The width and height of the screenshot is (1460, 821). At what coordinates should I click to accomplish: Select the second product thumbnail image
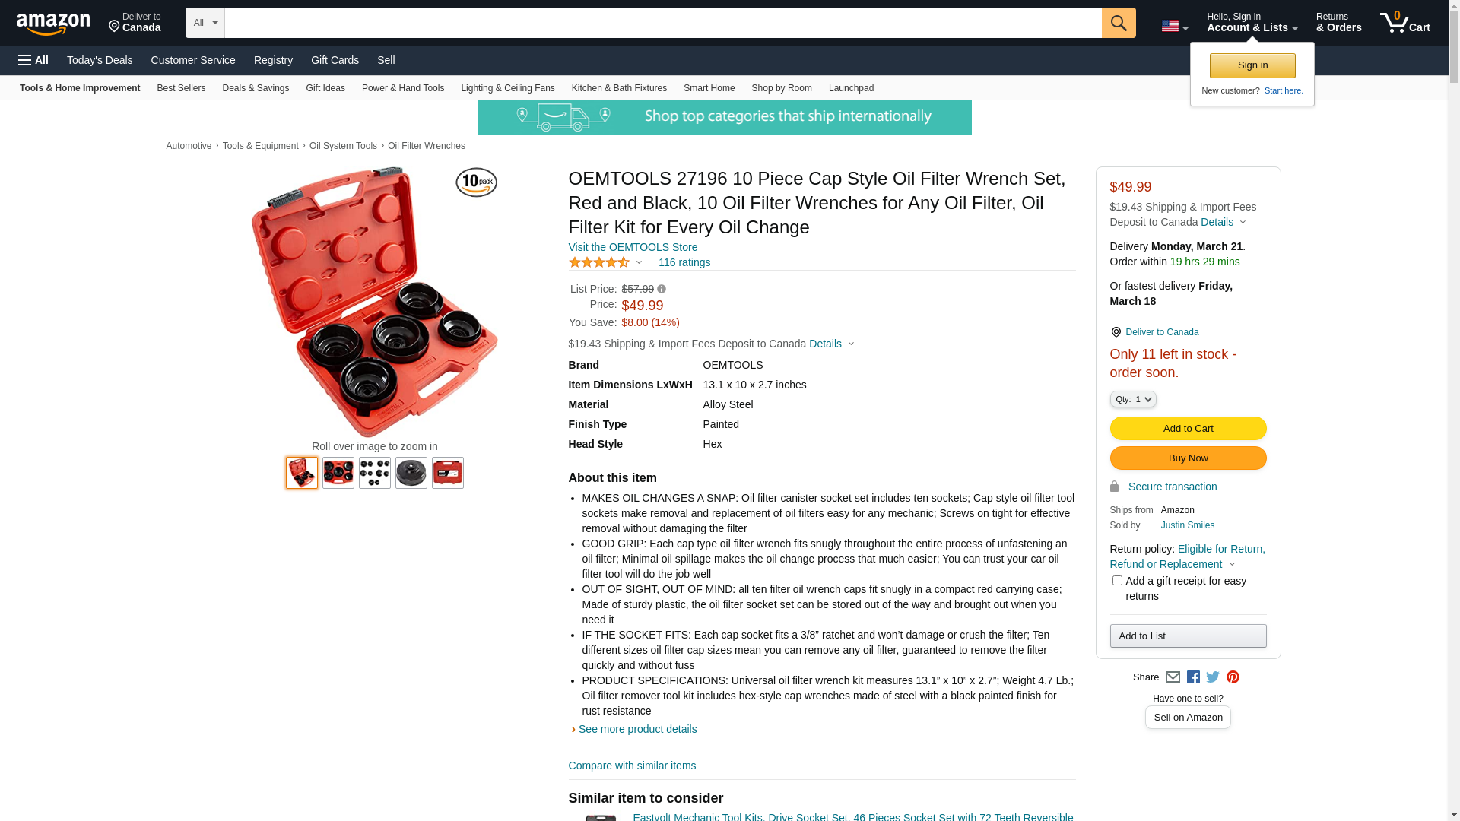338,473
